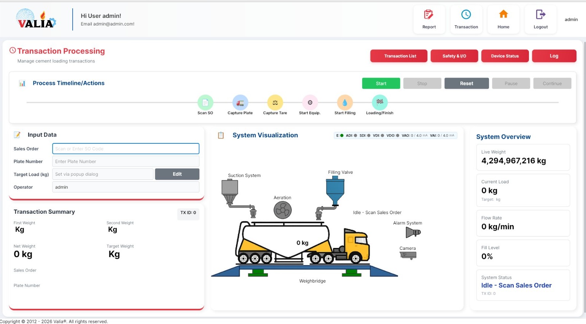Viewport: 586px width, 324px height.
Task: Click the E indicator status dot
Action: (x=342, y=135)
